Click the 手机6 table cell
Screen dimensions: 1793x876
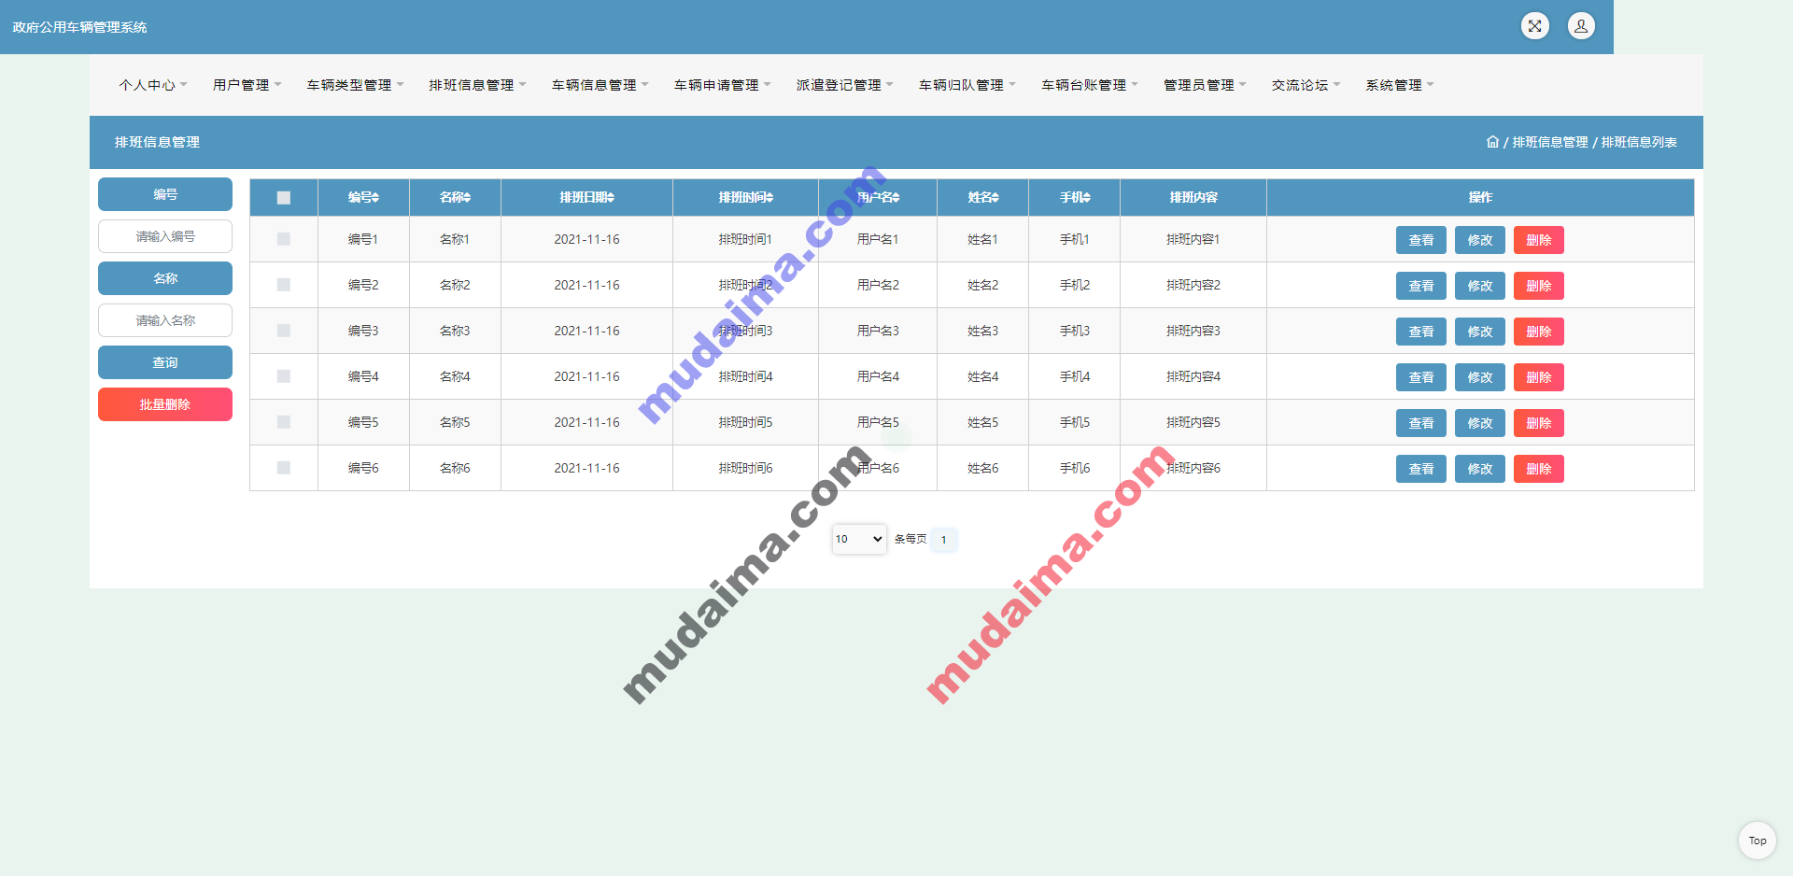tap(1075, 468)
